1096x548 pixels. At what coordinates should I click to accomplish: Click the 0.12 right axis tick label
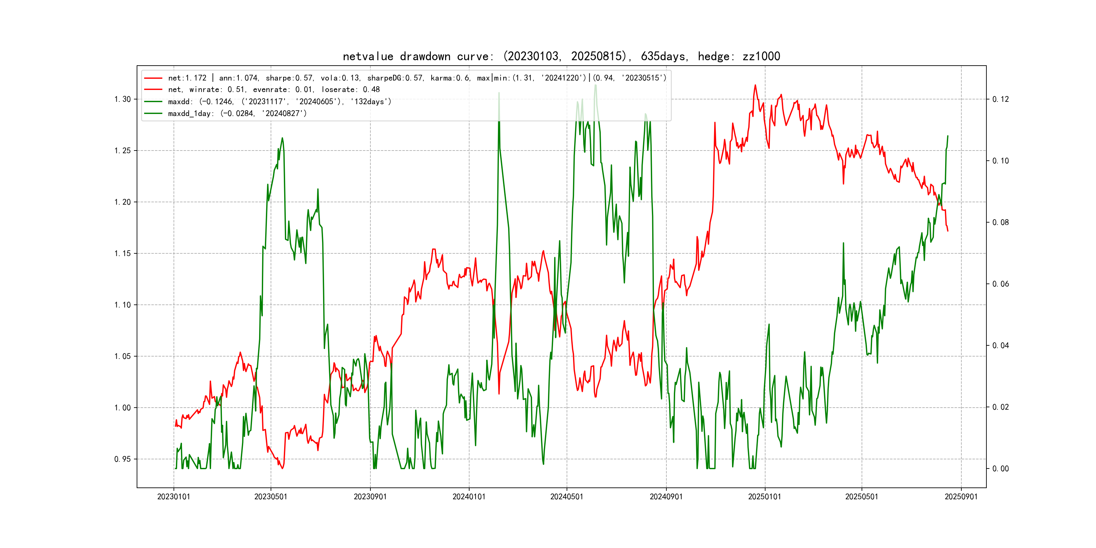point(1000,99)
